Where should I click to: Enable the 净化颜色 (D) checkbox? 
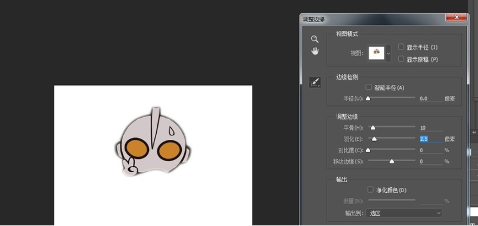(370, 190)
